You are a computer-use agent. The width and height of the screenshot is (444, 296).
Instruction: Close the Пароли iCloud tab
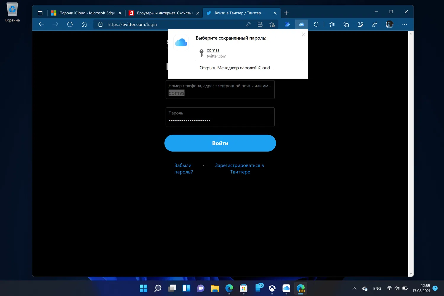[x=120, y=13]
